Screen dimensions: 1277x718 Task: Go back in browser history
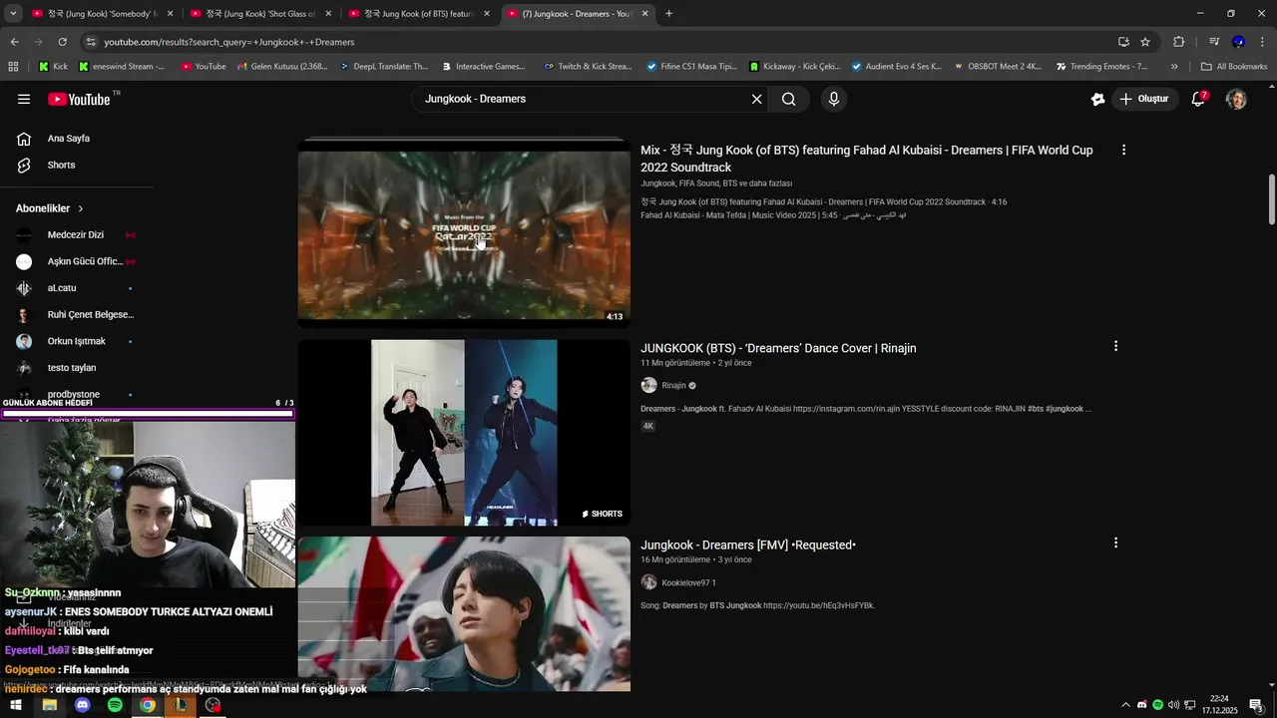(14, 42)
